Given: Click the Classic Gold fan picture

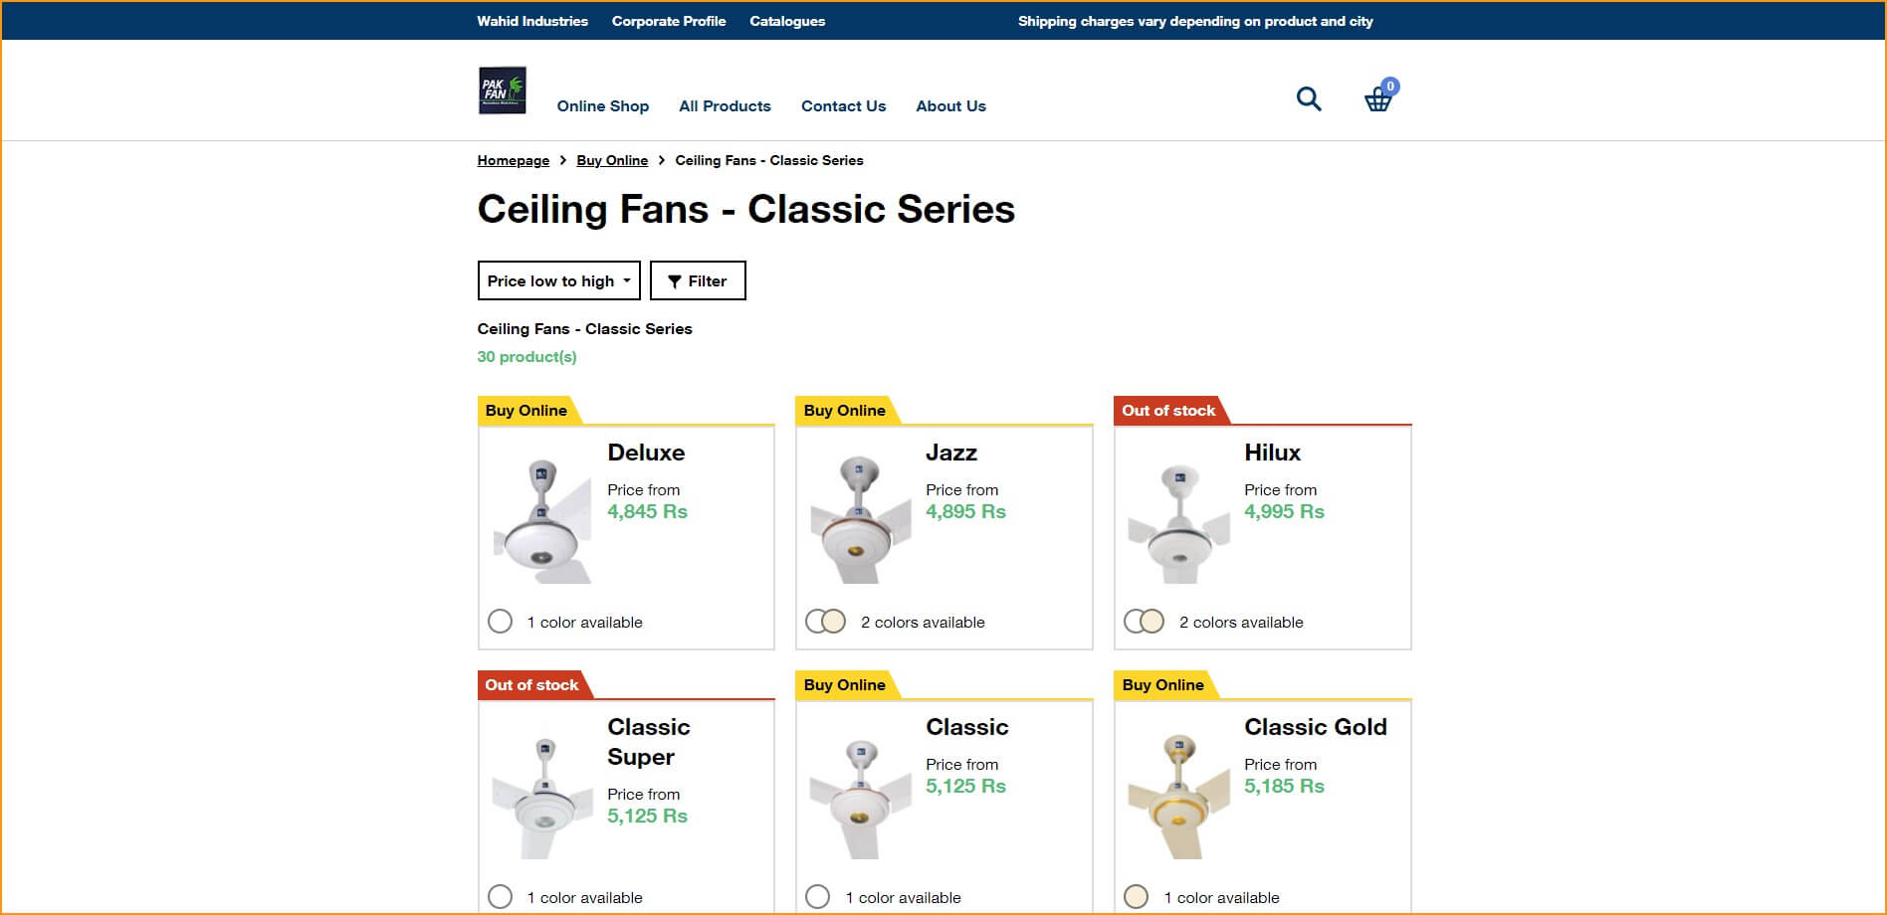Looking at the screenshot, I should (x=1178, y=796).
